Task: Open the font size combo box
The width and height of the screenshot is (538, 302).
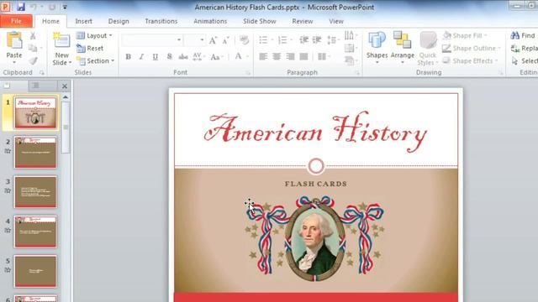Action: pos(194,40)
